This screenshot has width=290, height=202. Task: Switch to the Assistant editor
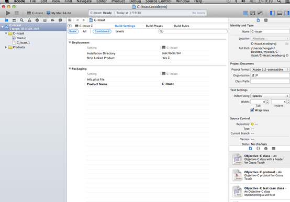point(253,13)
